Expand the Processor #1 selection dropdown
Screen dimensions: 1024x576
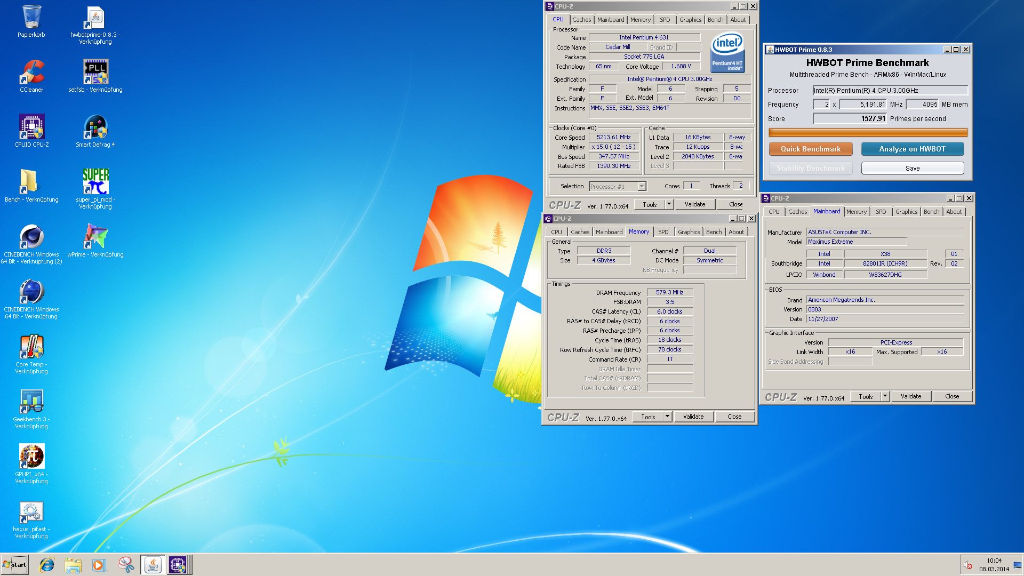pos(642,186)
